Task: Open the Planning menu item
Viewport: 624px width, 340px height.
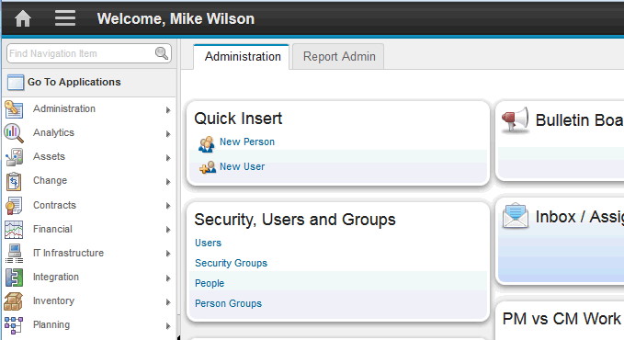Action: (x=51, y=324)
